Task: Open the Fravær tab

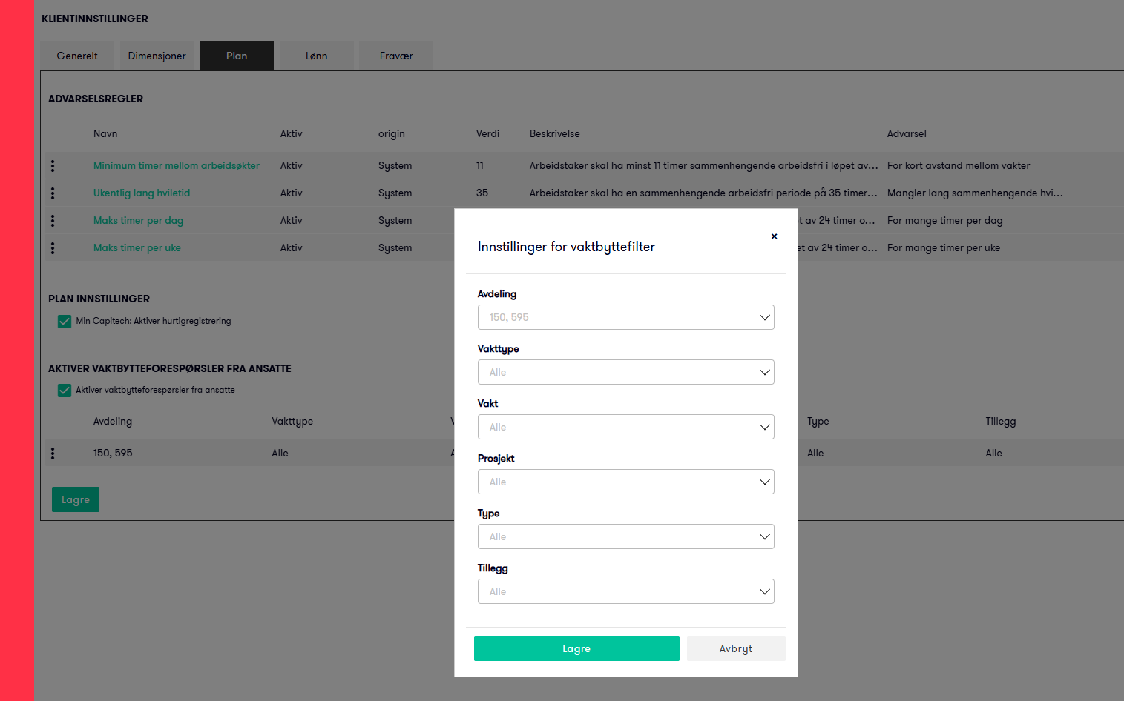Action: [396, 56]
